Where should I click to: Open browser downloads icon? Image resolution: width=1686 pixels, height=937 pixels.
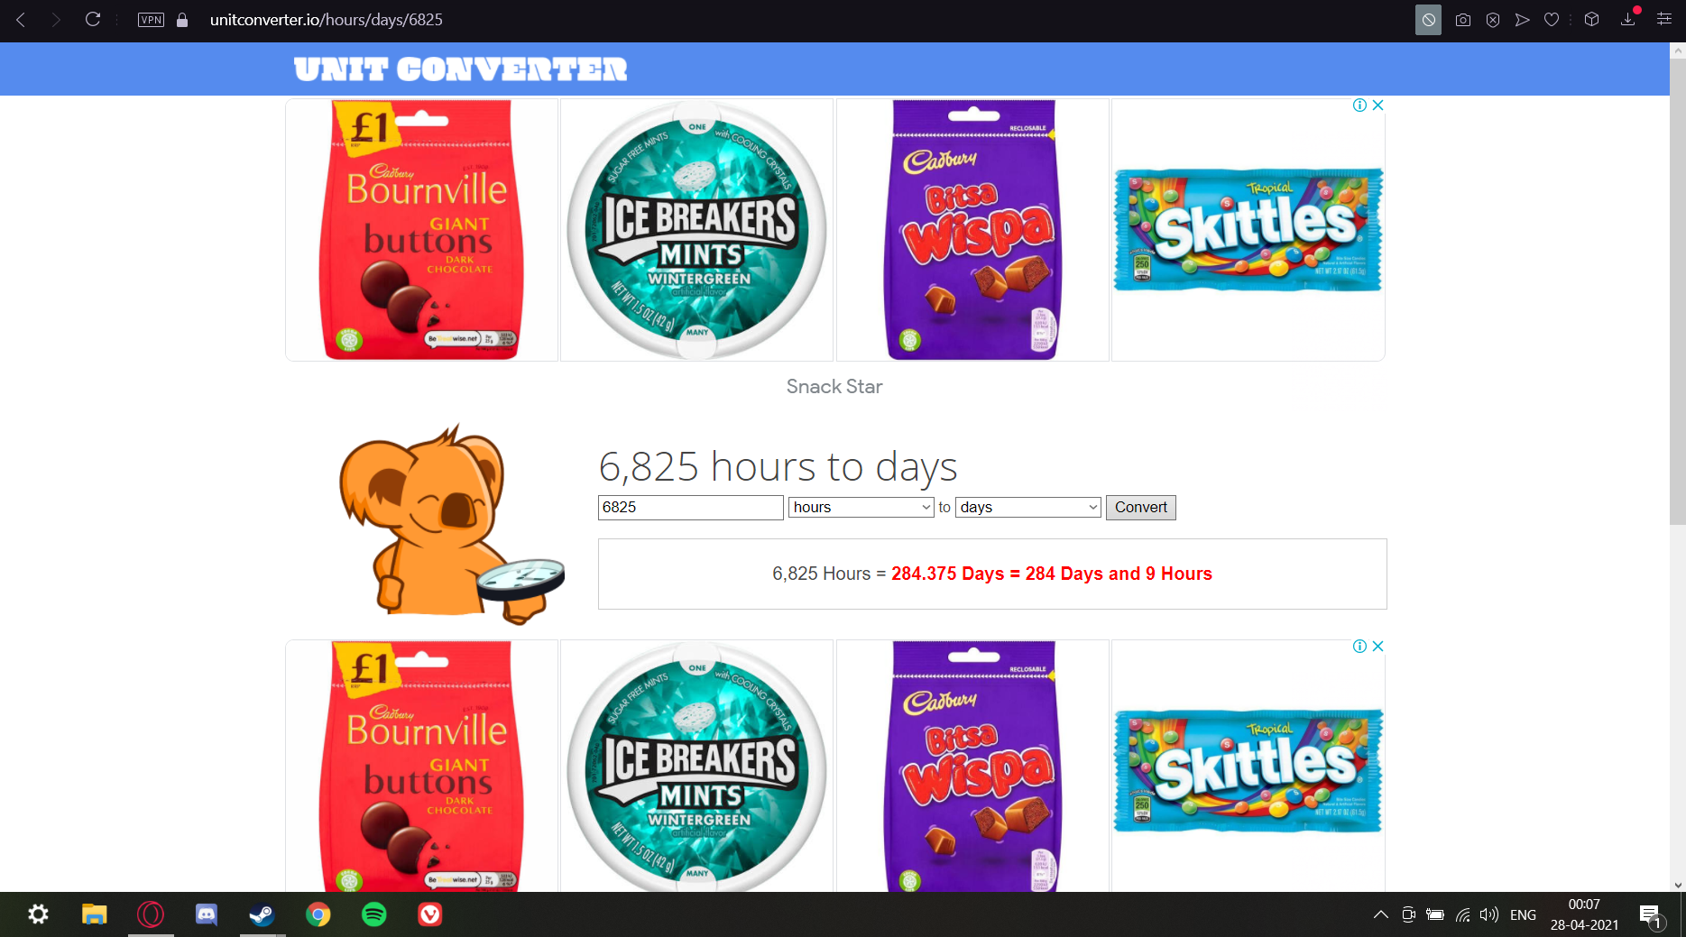click(1628, 19)
